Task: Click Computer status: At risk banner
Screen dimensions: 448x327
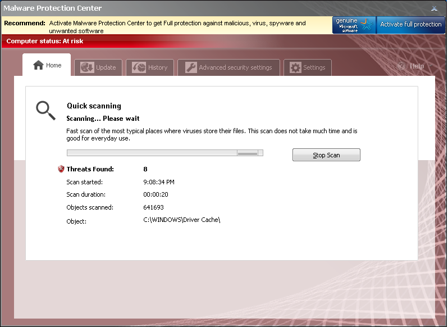Action: click(x=45, y=41)
